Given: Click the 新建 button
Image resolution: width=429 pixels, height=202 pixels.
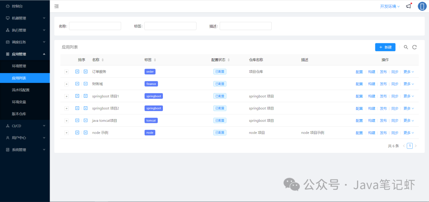Looking at the screenshot, I should click(385, 47).
